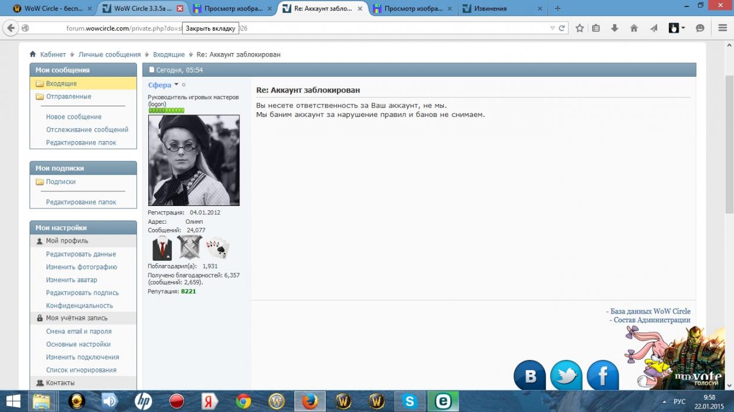
Task: Click the Twitter bird icon
Action: point(566,376)
